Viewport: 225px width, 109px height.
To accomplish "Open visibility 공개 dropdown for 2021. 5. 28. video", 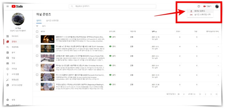I will click(112, 85).
